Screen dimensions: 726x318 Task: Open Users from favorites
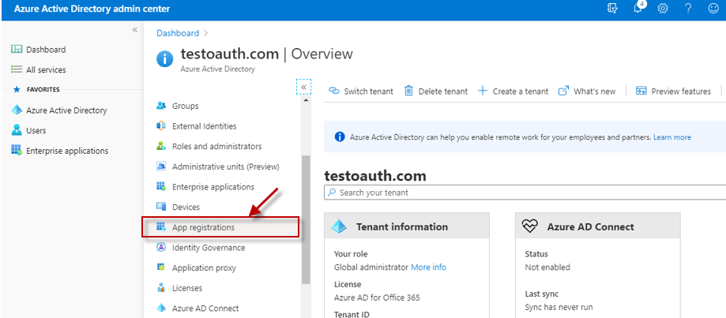(x=36, y=131)
